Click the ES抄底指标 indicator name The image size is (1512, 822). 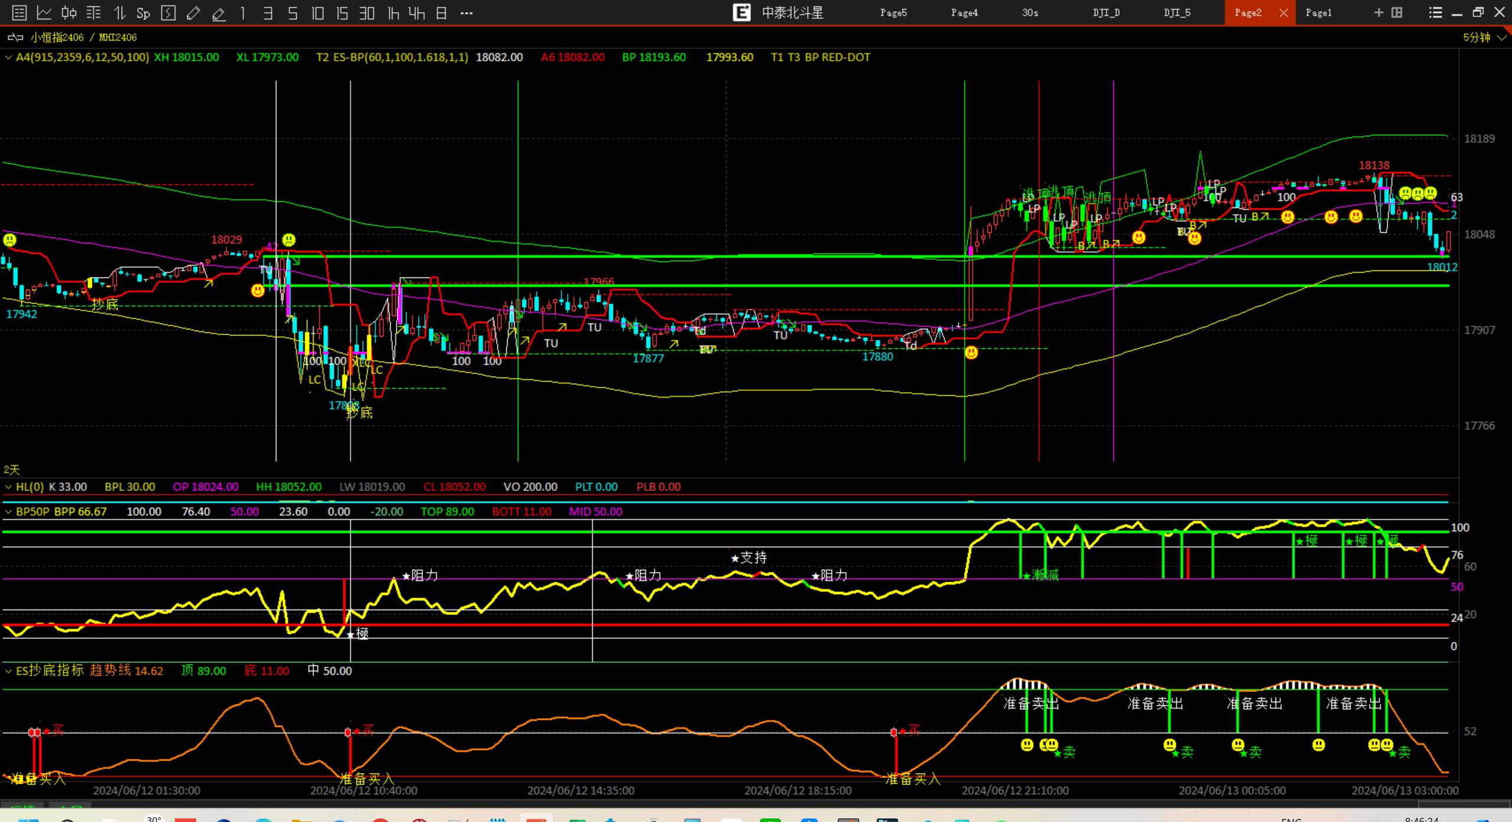(x=50, y=670)
